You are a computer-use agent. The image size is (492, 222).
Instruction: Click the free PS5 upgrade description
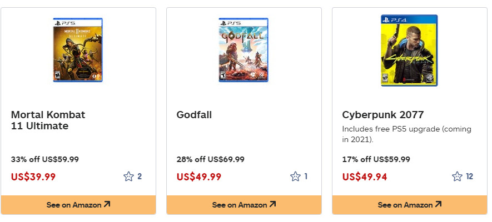(406, 134)
